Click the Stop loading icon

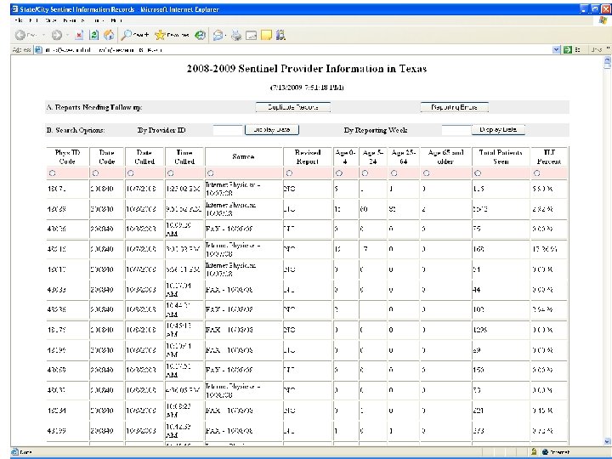[x=78, y=35]
